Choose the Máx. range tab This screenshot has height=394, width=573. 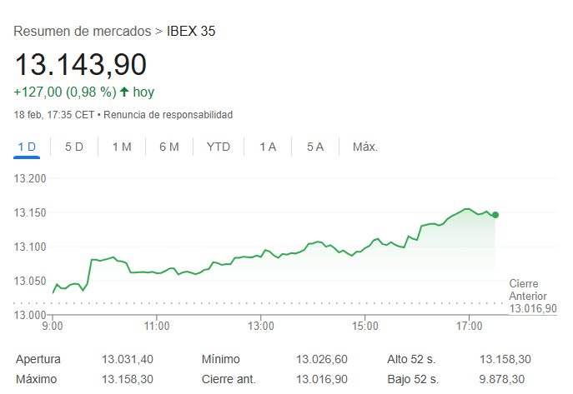tap(365, 147)
